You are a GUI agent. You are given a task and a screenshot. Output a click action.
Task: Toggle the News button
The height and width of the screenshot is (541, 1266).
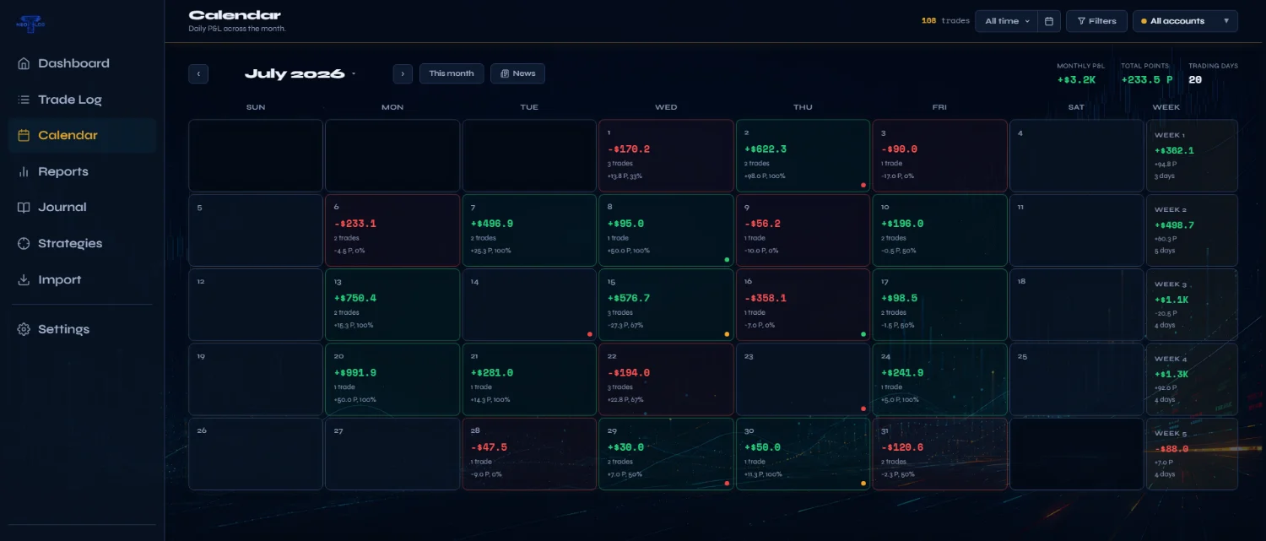(517, 73)
